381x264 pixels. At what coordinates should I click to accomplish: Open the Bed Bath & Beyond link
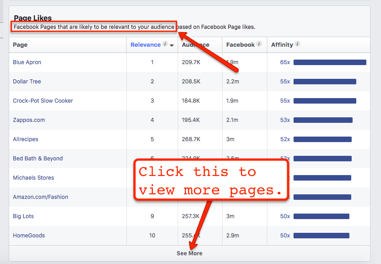38,159
